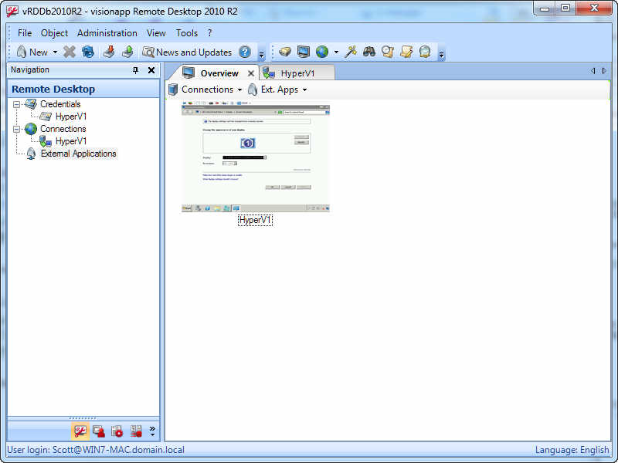Collapse the Connections tree node
The width and height of the screenshot is (618, 463).
16,129
